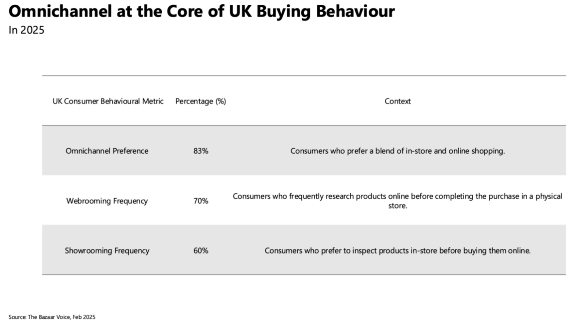The width and height of the screenshot is (583, 327).
Task: Click the 'Percentage (%)' column header
Action: (x=201, y=101)
